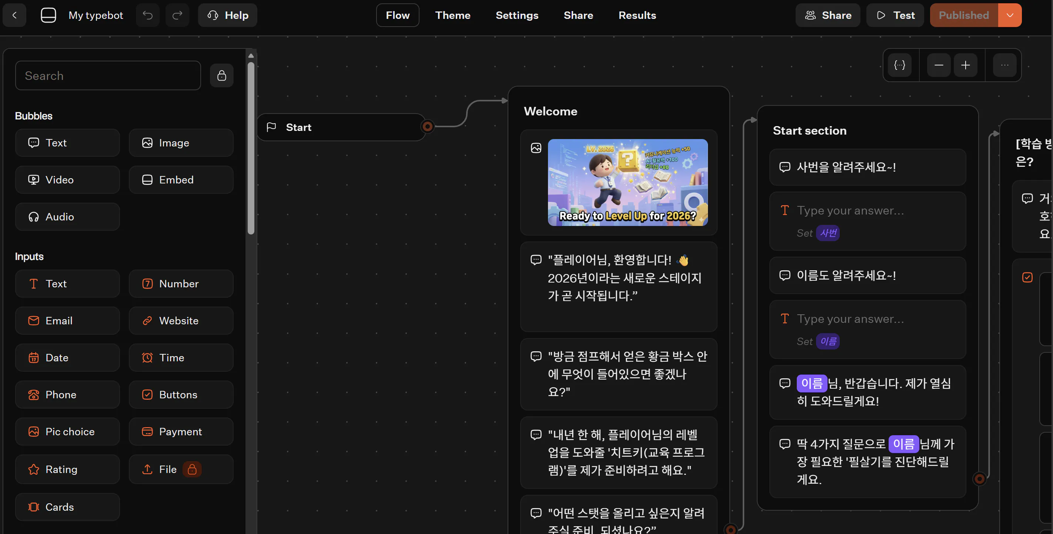Open the canvas more options menu
This screenshot has width=1053, height=534.
coord(1005,65)
